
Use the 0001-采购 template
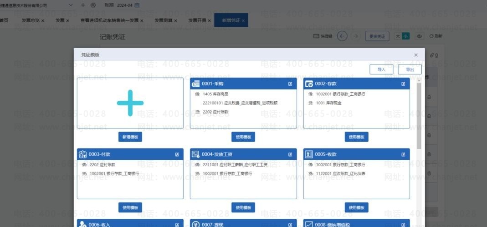(x=243, y=137)
